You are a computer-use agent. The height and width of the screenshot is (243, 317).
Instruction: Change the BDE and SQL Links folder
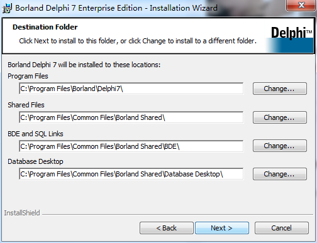pyautogui.click(x=280, y=146)
